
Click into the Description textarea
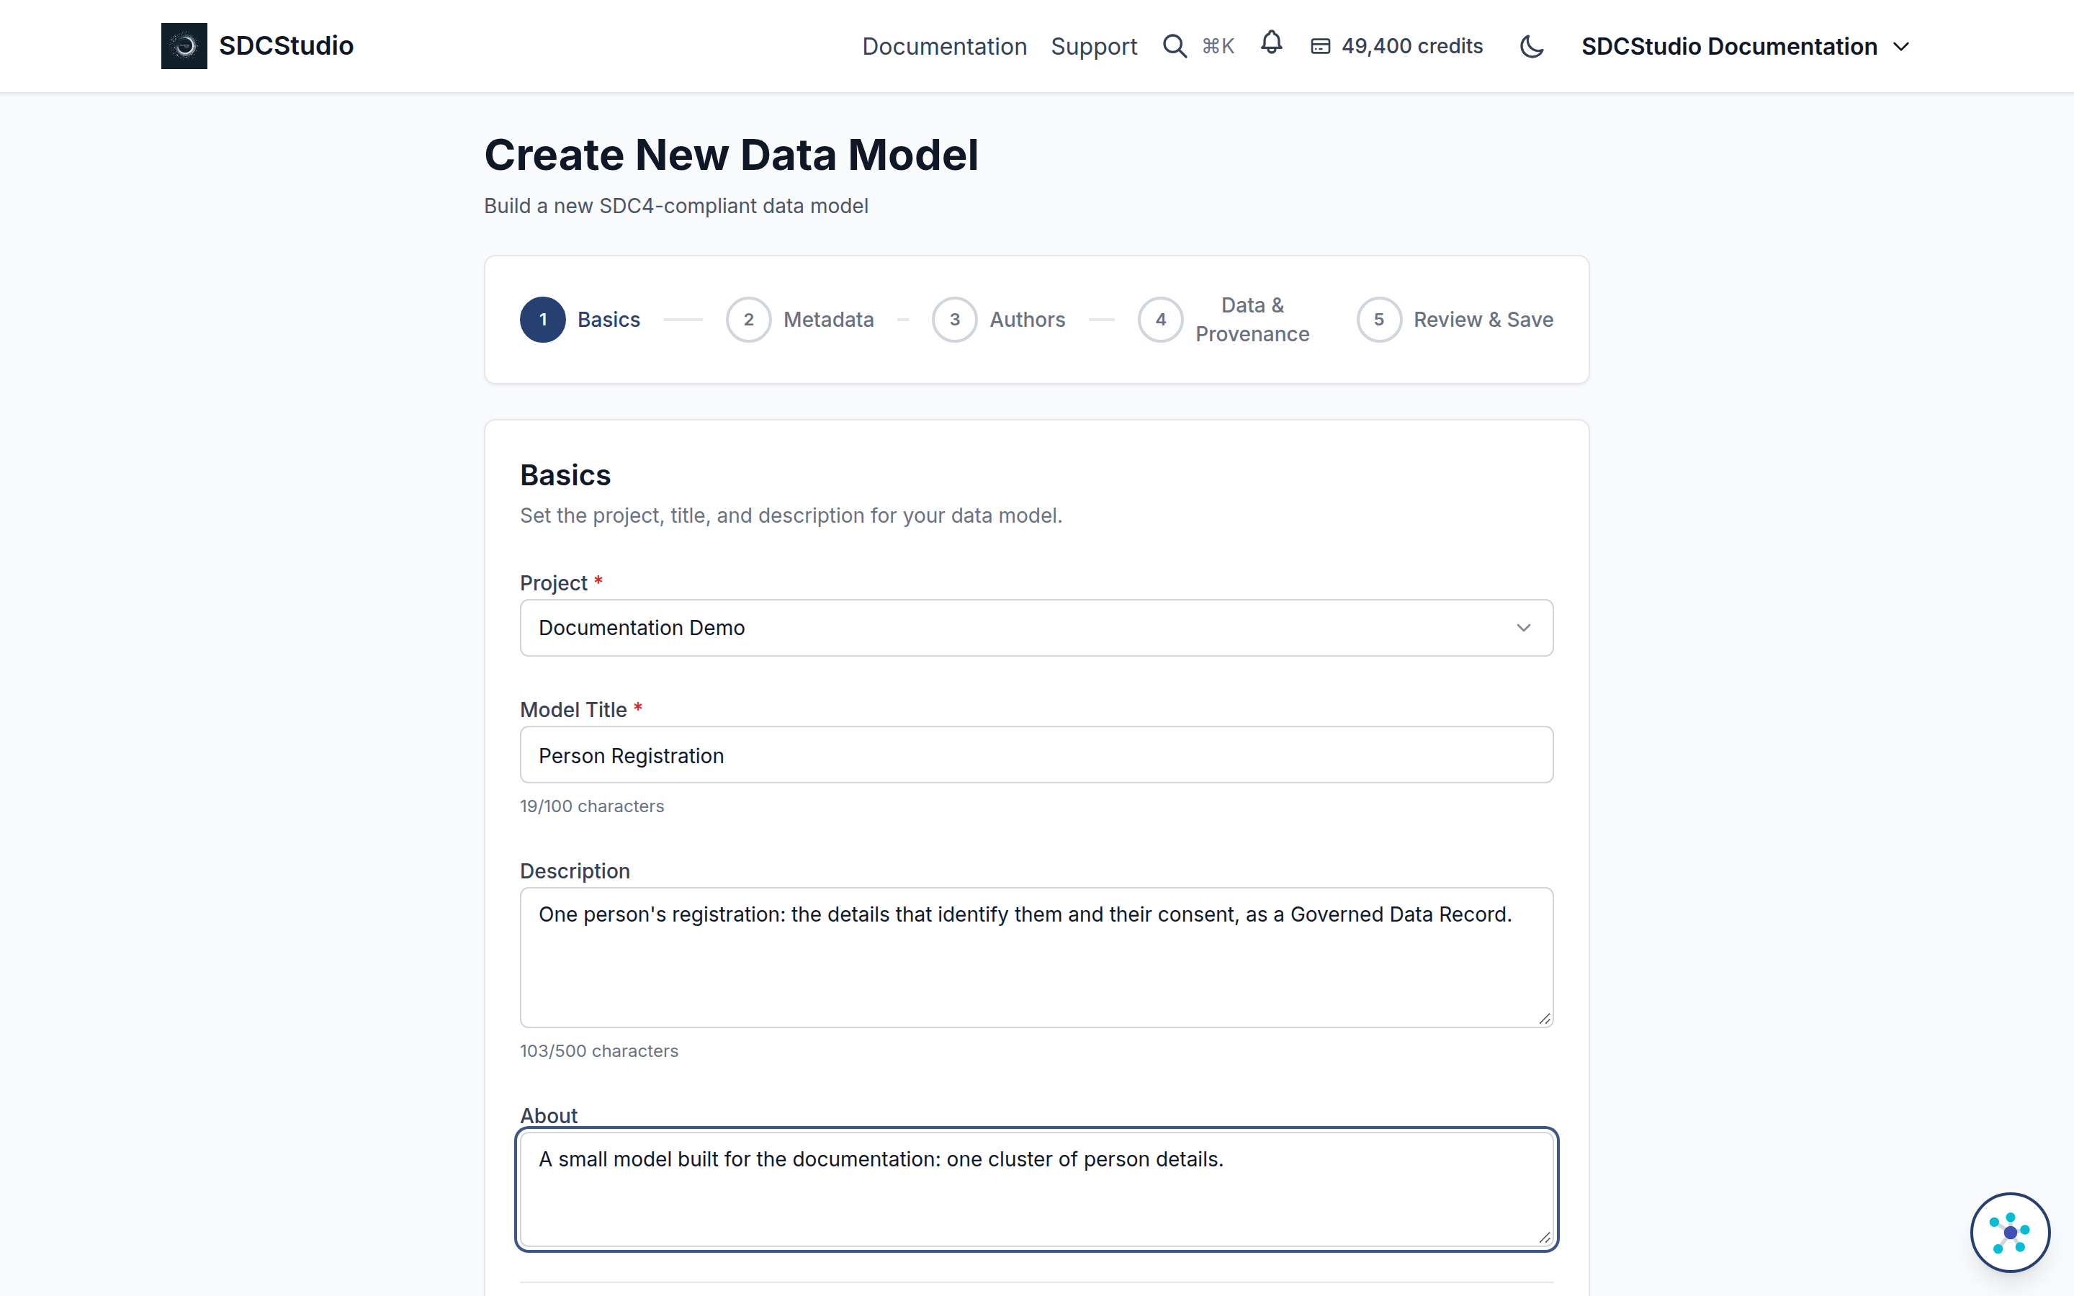coord(1036,958)
